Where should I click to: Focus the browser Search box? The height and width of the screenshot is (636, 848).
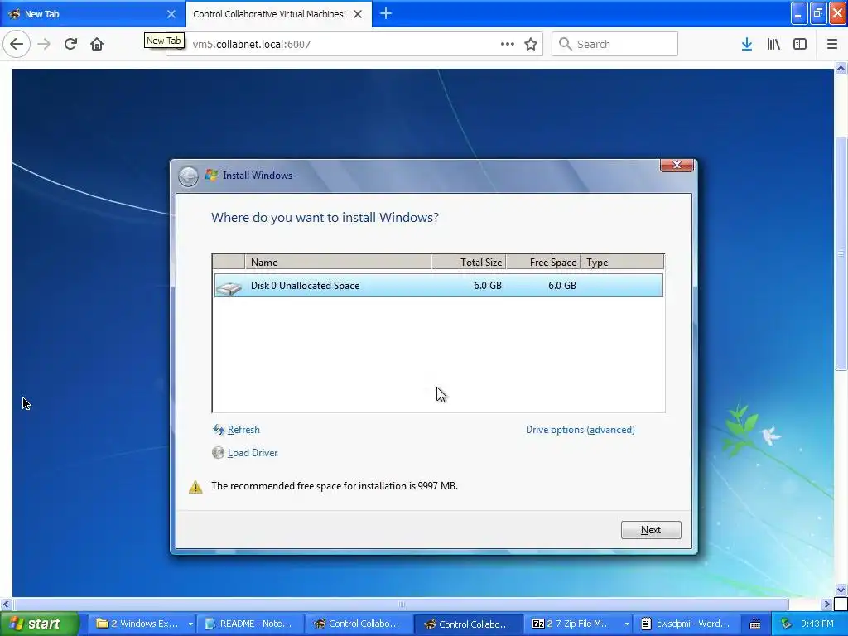pos(614,44)
